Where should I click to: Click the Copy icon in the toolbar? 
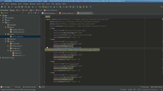tap(19, 7)
